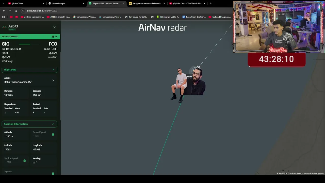Open Télécharger Vidéo Y... bookmark
The height and width of the screenshot is (183, 325).
click(168, 17)
